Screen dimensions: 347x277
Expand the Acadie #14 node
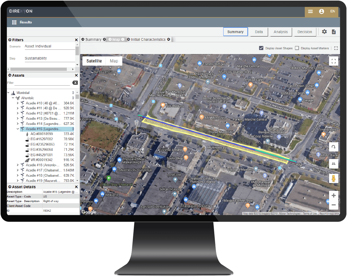(17, 124)
